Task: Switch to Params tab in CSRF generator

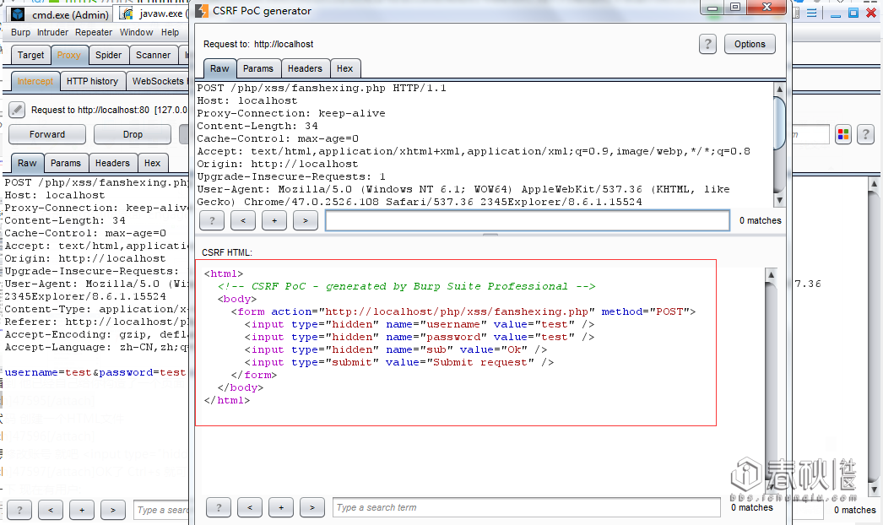Action: pos(258,68)
